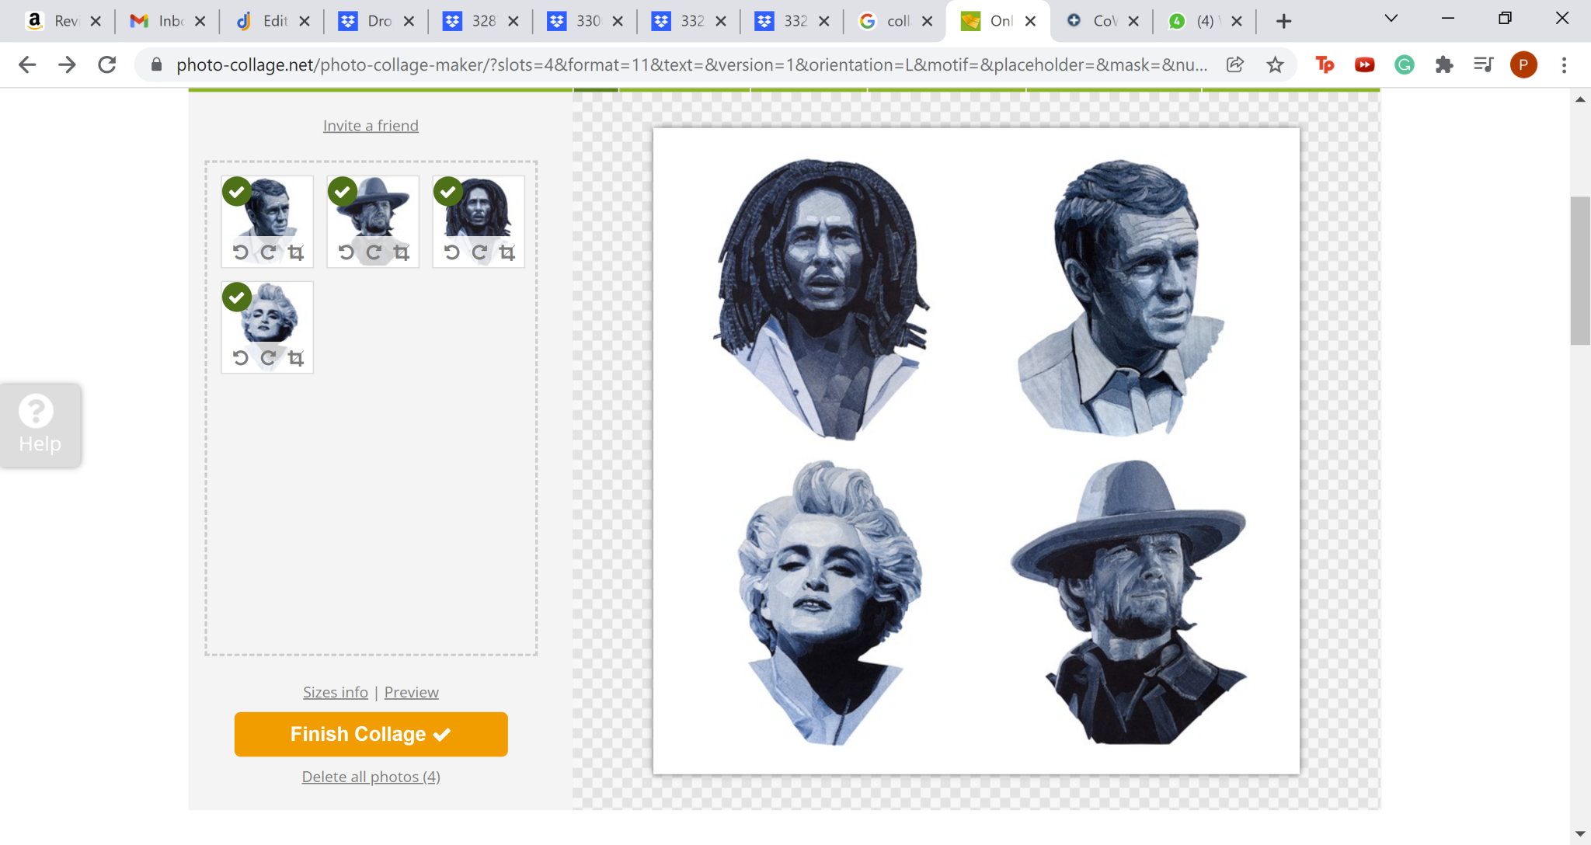Rotate the Steve McQueen thumbnail clockwise
Viewport: 1591px width, 845px height.
point(268,252)
